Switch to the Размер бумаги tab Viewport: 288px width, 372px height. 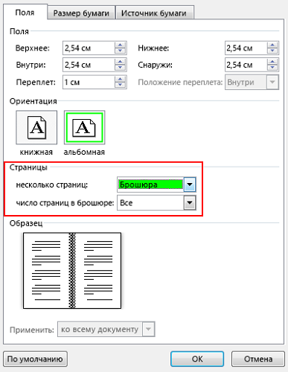point(81,13)
